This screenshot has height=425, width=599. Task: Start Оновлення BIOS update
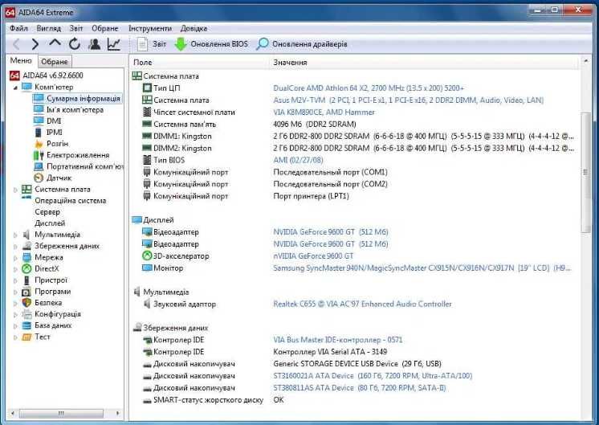pos(211,44)
